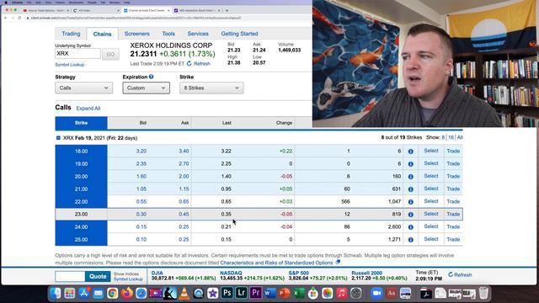The width and height of the screenshot is (539, 303).
Task: Open info icon for 22.00 strike row
Action: 410,202
